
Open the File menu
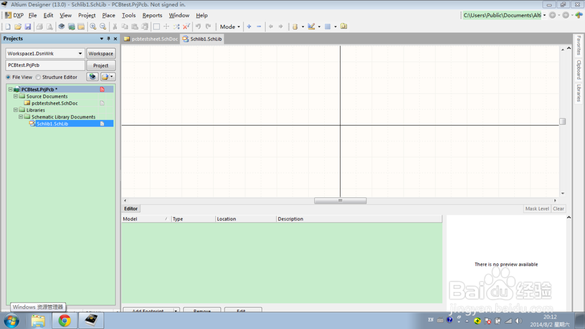tap(32, 15)
